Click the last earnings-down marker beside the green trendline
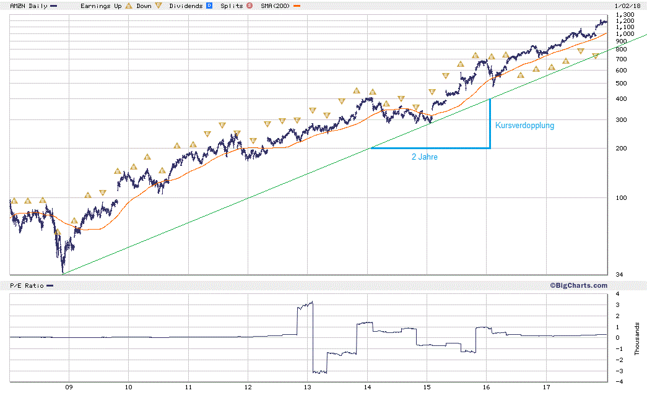Image resolution: width=647 pixels, height=393 pixels. [595, 56]
